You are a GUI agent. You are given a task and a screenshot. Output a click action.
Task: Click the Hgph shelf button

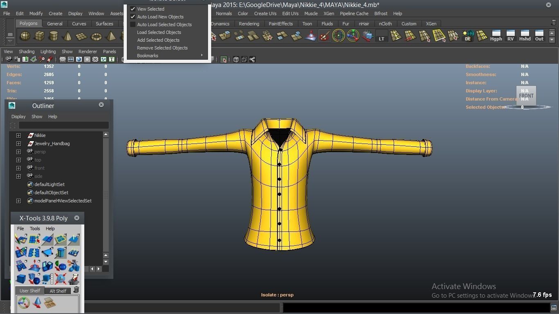[x=496, y=36]
